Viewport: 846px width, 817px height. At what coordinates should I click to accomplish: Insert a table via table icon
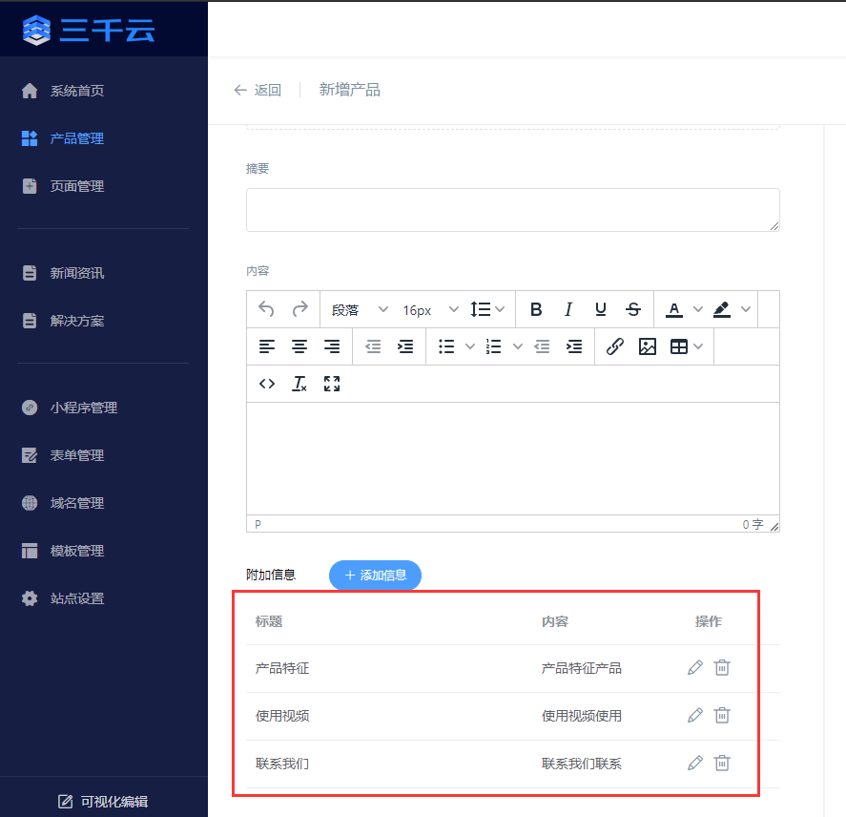(679, 346)
